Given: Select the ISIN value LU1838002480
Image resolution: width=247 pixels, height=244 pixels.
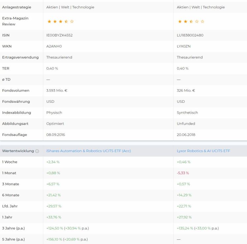Looking at the screenshot, I should (190, 35).
